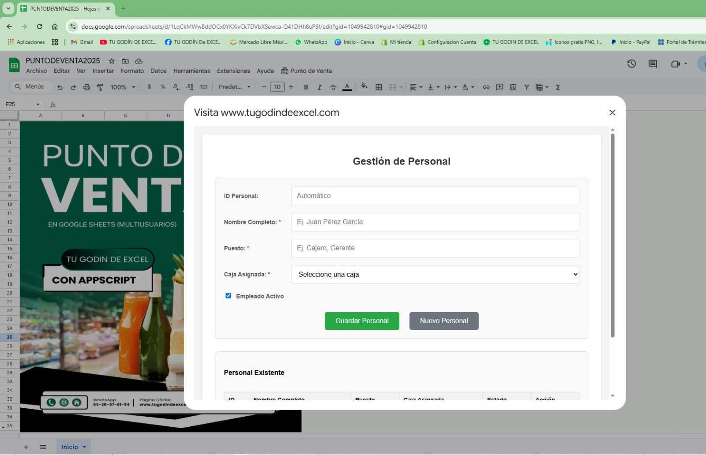Open the fill color picker
Image resolution: width=706 pixels, height=455 pixels.
coord(364,86)
